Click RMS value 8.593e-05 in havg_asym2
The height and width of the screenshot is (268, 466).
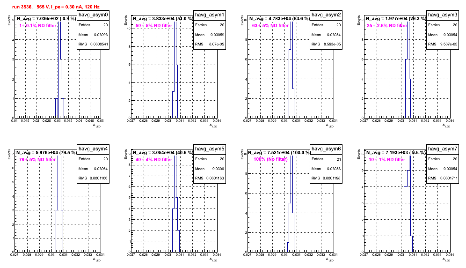tap(332, 44)
